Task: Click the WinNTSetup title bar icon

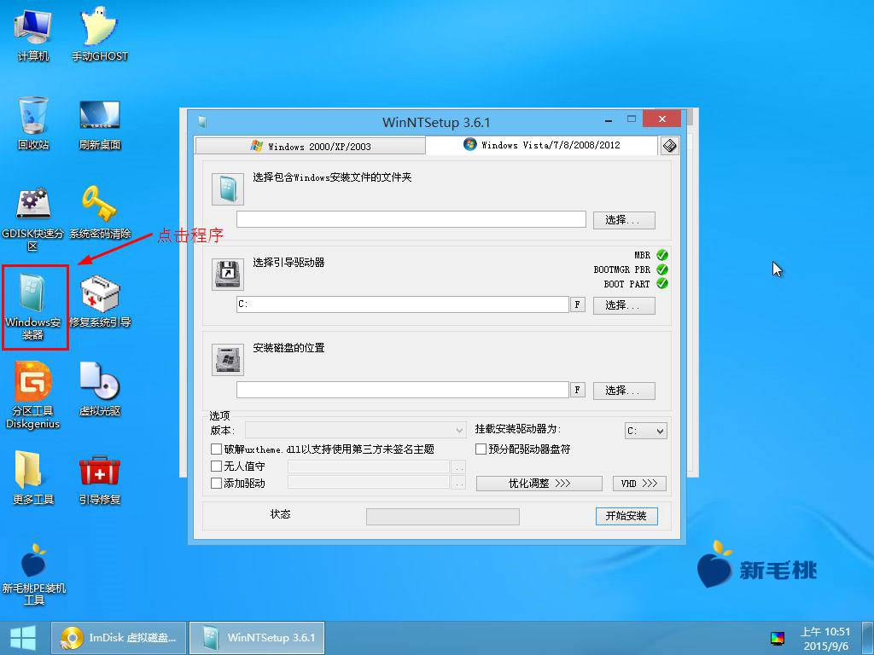Action: click(202, 121)
